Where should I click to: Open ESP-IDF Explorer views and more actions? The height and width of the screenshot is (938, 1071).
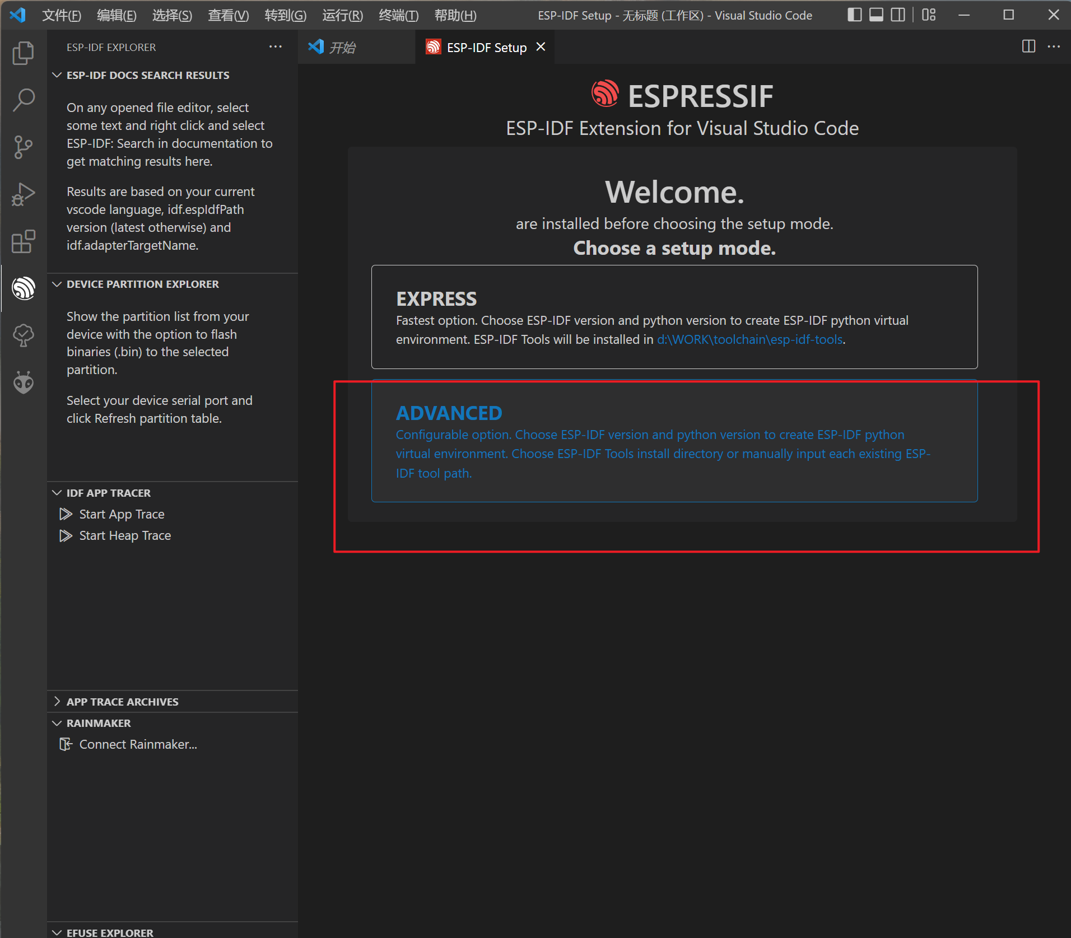pos(275,47)
